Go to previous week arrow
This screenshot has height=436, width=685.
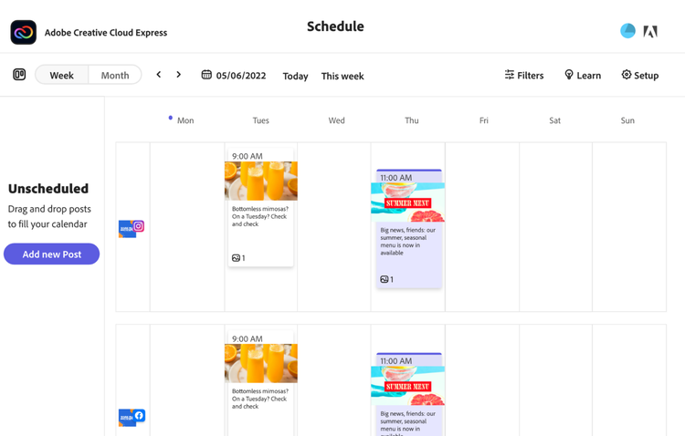(159, 75)
